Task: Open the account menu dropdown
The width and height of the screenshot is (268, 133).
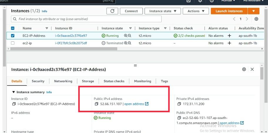Action: 254,1
